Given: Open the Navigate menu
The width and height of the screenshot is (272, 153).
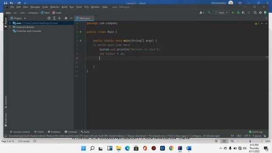Looking at the screenshot, I should coord(35,7).
